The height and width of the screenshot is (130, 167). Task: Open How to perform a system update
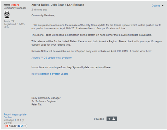[50, 74]
